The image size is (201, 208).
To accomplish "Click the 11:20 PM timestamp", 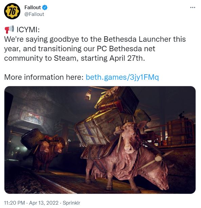I will coord(15,203).
